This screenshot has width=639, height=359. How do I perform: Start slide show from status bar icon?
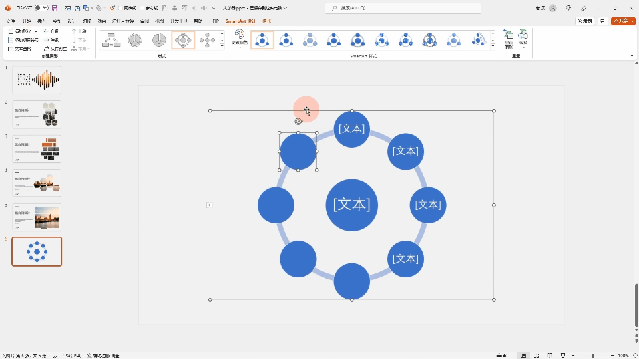coord(563,355)
